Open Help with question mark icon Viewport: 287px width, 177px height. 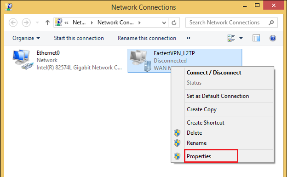(x=273, y=38)
